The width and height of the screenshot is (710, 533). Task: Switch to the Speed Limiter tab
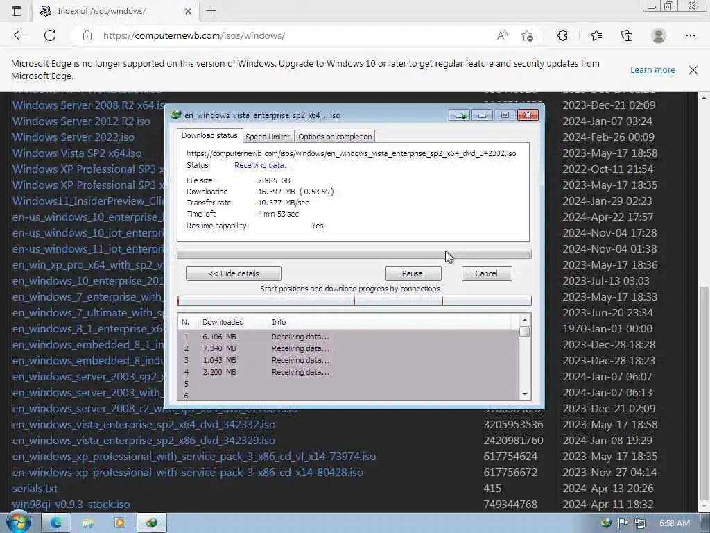click(268, 137)
